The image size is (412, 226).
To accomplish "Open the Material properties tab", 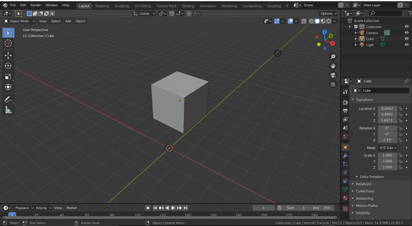I will (345, 198).
